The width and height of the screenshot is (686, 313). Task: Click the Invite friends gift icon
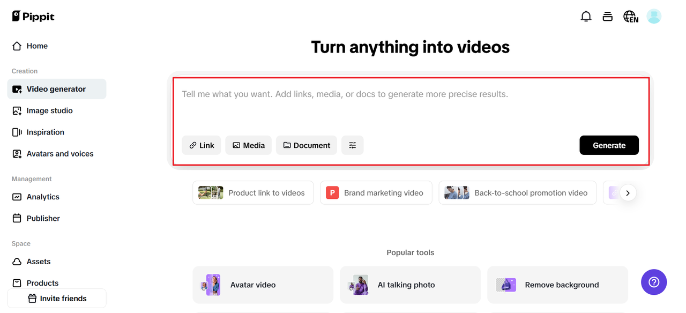click(32, 299)
